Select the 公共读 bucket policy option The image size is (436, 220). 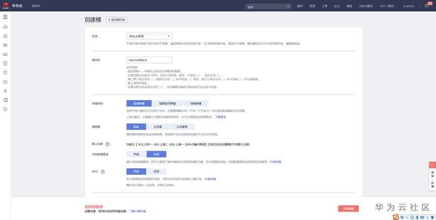point(158,127)
